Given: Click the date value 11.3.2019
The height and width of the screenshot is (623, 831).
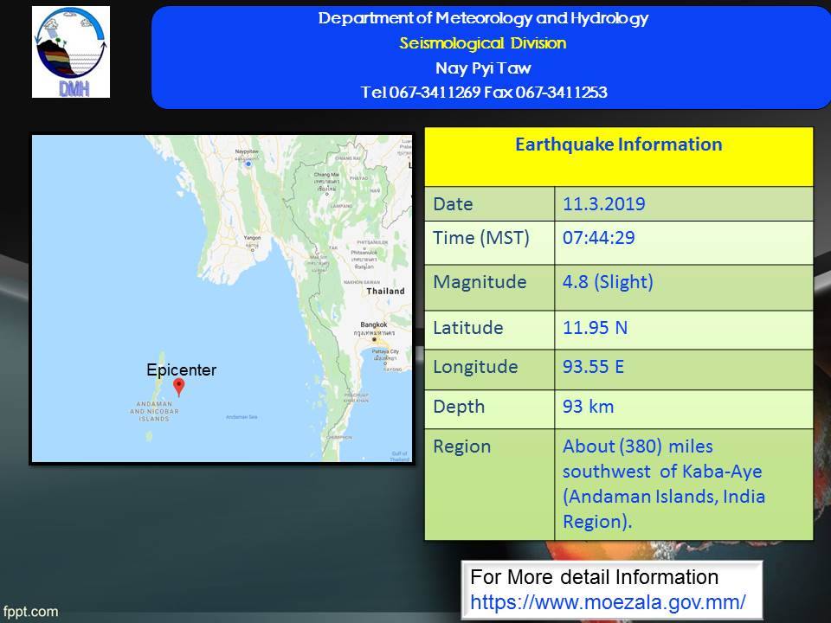Looking at the screenshot, I should (x=603, y=204).
